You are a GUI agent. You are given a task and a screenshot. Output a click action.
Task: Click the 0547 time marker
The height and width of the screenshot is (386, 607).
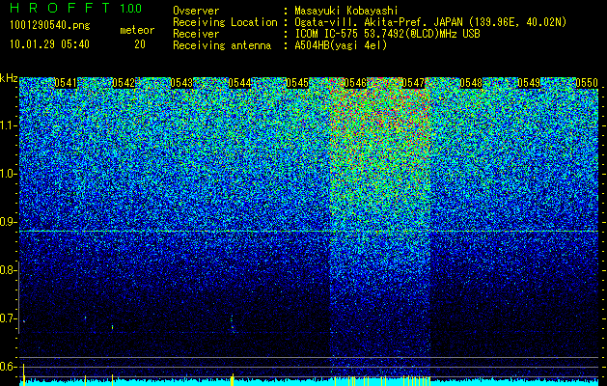pyautogui.click(x=413, y=83)
